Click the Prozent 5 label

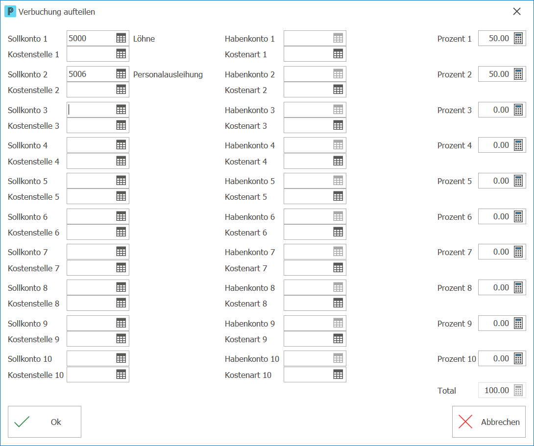pos(454,181)
